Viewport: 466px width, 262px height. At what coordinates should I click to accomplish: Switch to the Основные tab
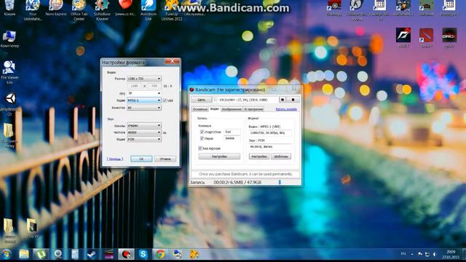[x=200, y=109]
